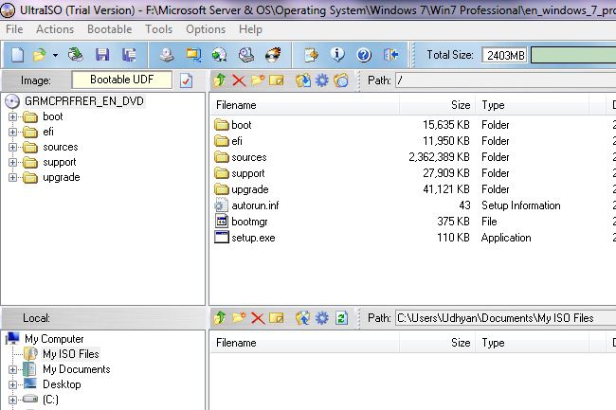Click the document-with-arrow toolbar icon

coord(311,55)
